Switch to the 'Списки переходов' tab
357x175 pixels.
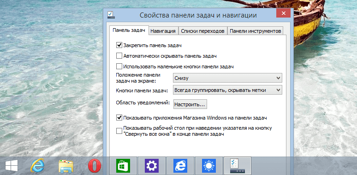(202, 31)
